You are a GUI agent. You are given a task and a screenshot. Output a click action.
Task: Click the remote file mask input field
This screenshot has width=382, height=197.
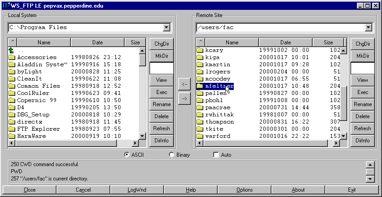click(362, 68)
